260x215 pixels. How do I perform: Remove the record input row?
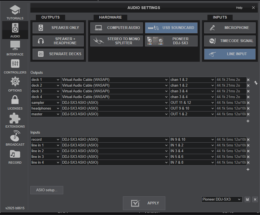[x=248, y=140]
